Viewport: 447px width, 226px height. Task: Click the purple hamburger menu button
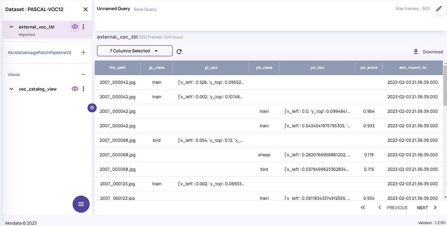(x=81, y=204)
